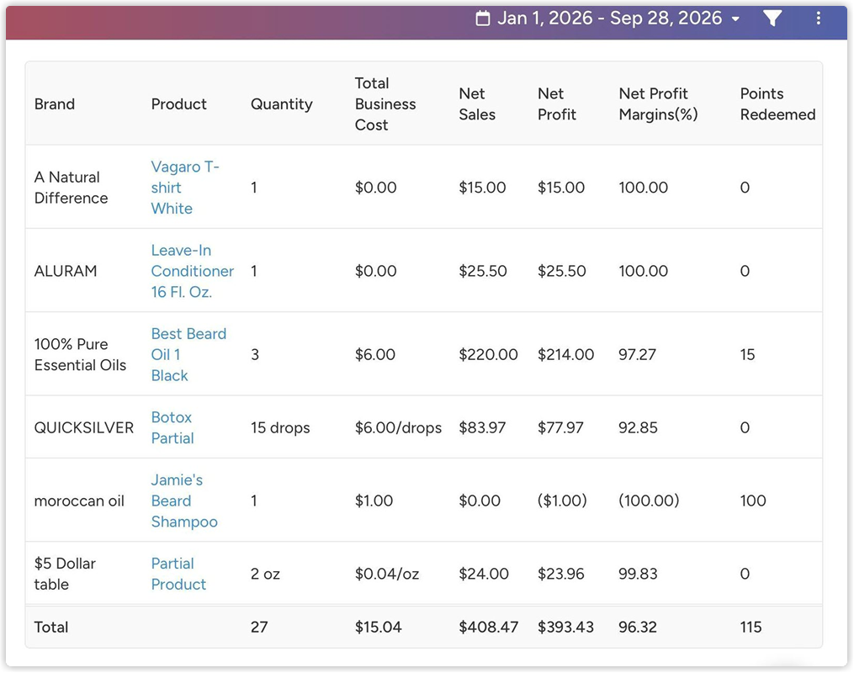Viewport: 854px width, 673px height.
Task: Click the $220.00 net sales value
Action: [488, 354]
